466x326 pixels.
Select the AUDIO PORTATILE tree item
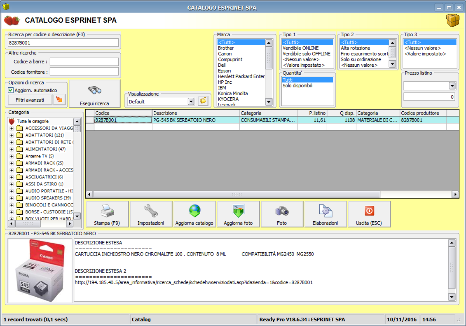coord(49,191)
